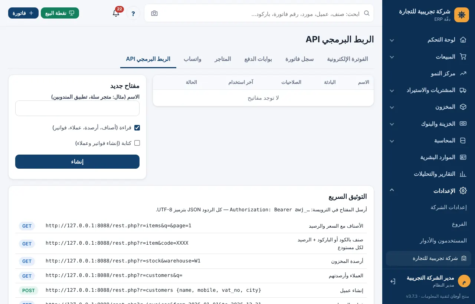Viewport: 475px width, 304px height.
Task: Click the search magnifier icon
Action: pyautogui.click(x=367, y=13)
